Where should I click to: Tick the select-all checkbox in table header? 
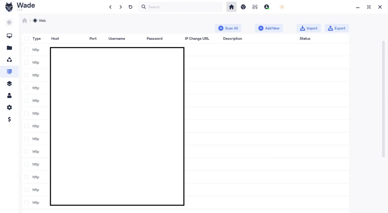tap(27, 38)
